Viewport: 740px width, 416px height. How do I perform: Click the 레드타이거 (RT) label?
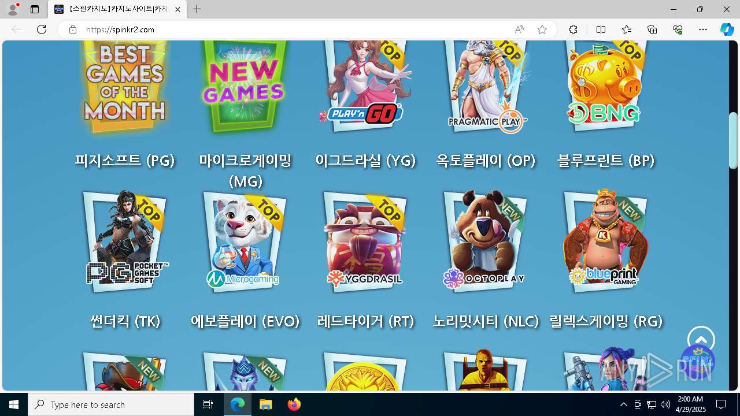pyautogui.click(x=365, y=321)
